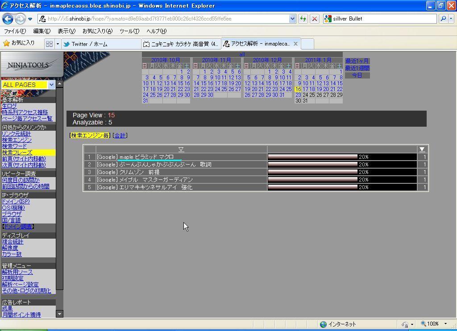Change zoom level at 100% control
Image resolution: width=457 pixels, height=331 pixels.
(x=434, y=324)
